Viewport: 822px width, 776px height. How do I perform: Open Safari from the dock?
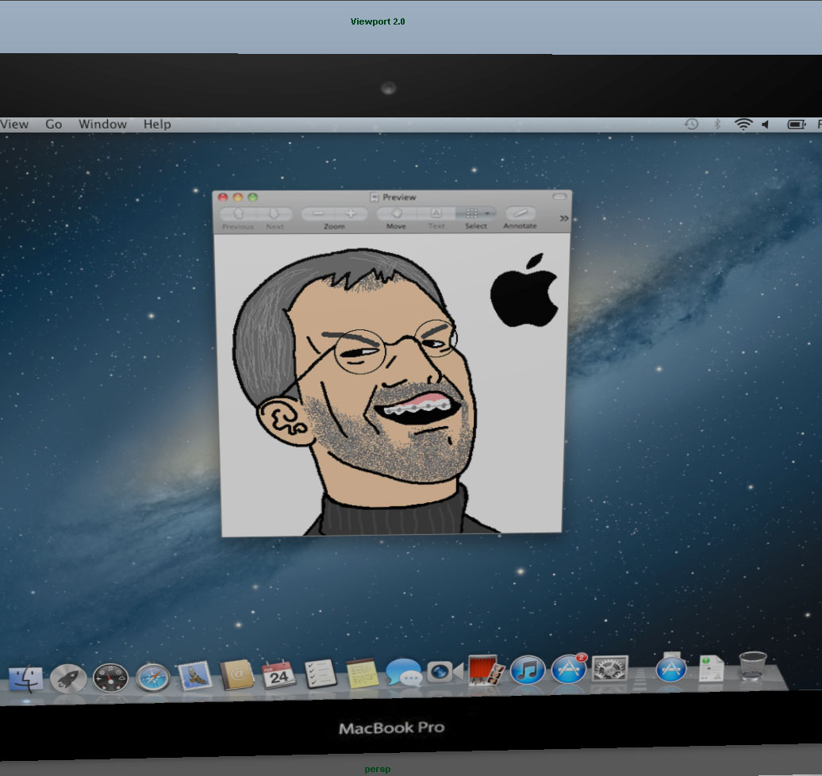(152, 678)
